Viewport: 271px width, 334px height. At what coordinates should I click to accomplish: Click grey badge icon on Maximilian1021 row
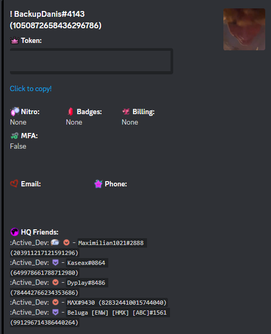pos(55,242)
